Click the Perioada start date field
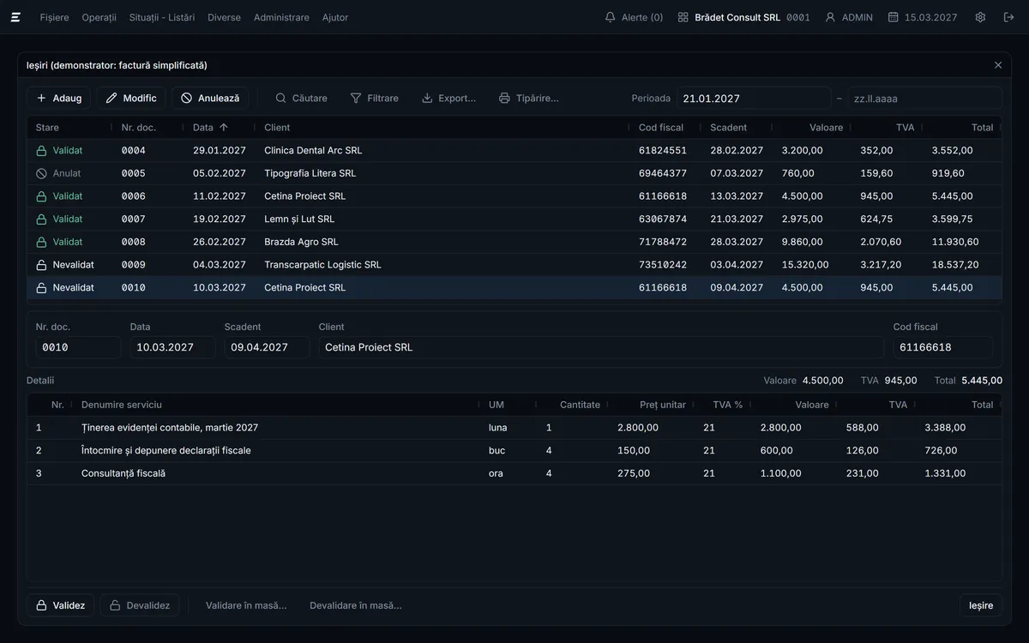 (x=754, y=99)
